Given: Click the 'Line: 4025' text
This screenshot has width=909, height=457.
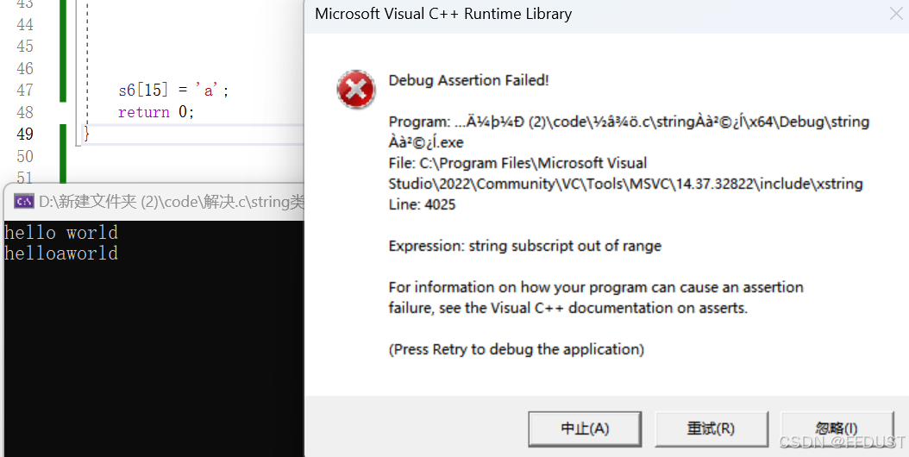Looking at the screenshot, I should click(x=422, y=204).
